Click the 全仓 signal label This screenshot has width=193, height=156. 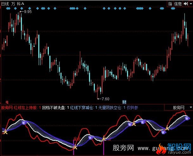pos(77,139)
